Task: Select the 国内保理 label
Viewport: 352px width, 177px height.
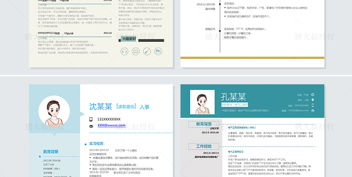Action: 210,9
